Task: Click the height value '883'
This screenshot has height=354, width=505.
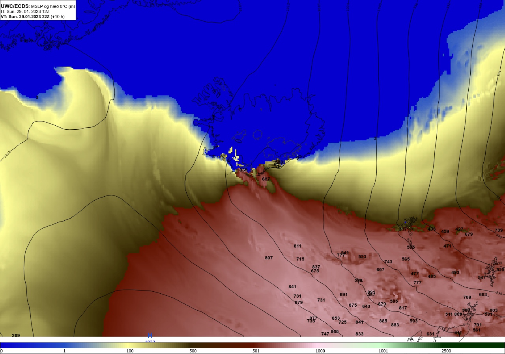Action: coord(395,325)
